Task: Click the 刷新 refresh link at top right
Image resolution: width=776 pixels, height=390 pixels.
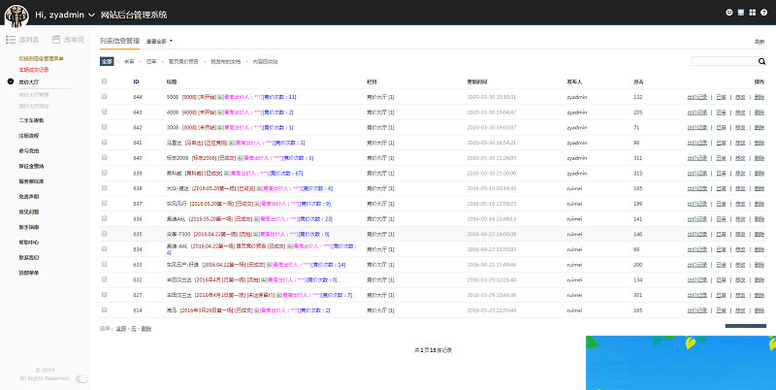Action: pos(759,42)
